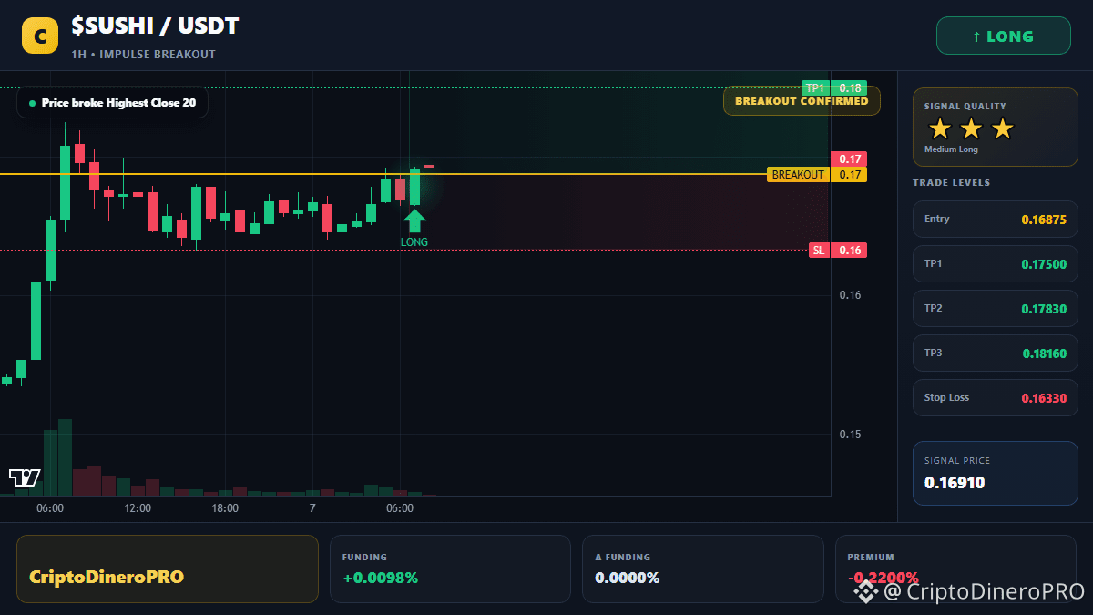
Task: Click the SIGNAL QUALITY heading
Action: 965,107
